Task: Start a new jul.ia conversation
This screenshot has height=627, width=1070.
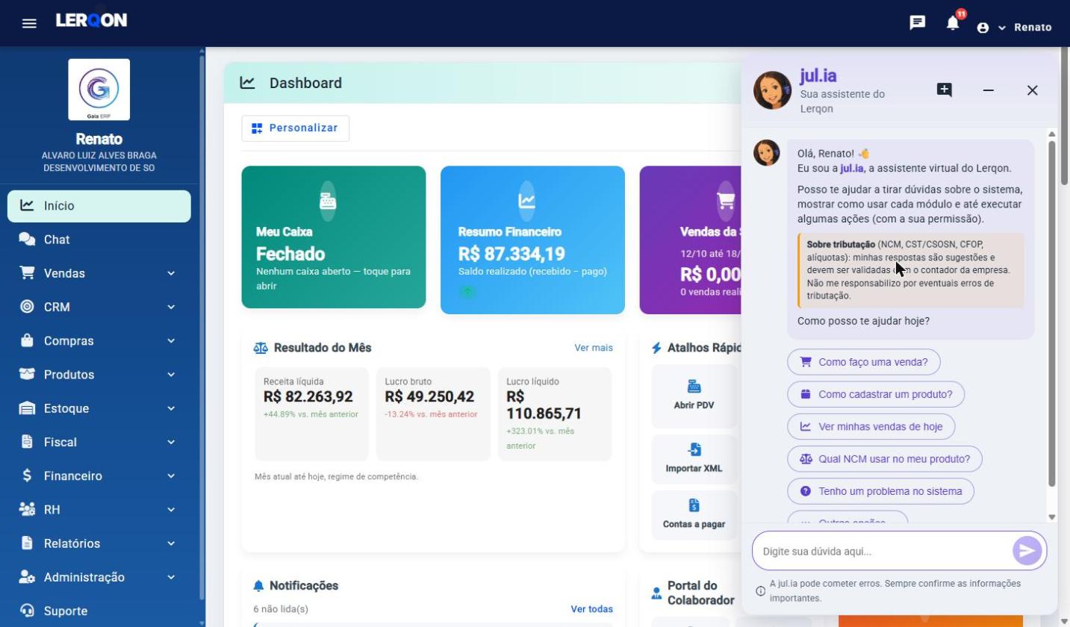Action: click(x=945, y=90)
